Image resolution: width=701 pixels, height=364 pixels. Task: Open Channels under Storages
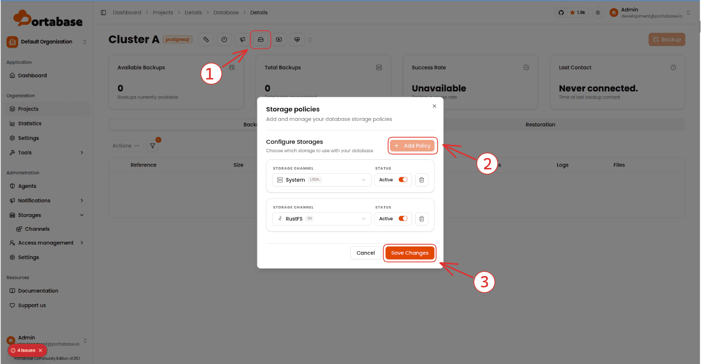(x=37, y=229)
